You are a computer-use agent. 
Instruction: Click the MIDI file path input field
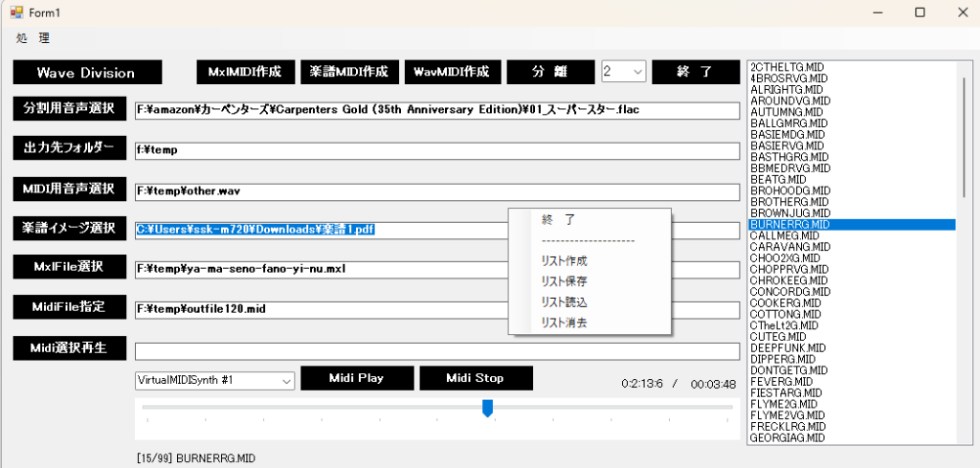click(436, 310)
